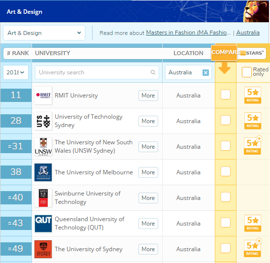The height and width of the screenshot is (263, 270).
Task: Click rank =43 cell
Action: [x=16, y=223]
